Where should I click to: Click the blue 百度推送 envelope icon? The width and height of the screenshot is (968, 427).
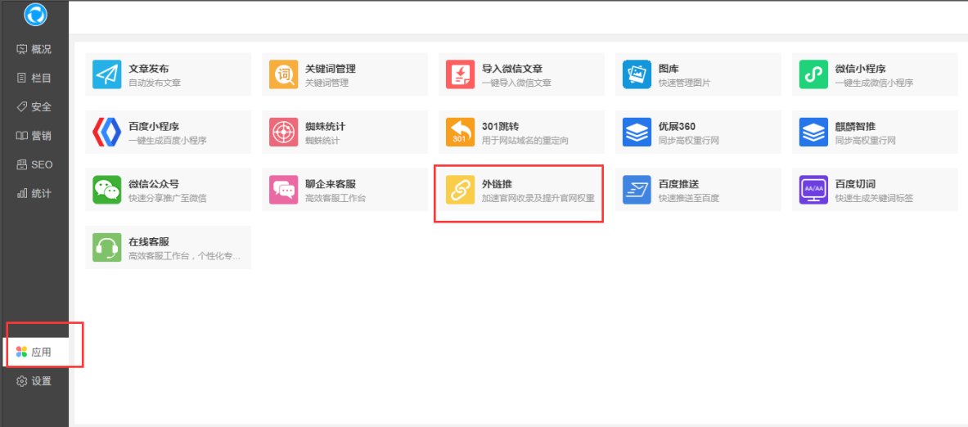637,190
